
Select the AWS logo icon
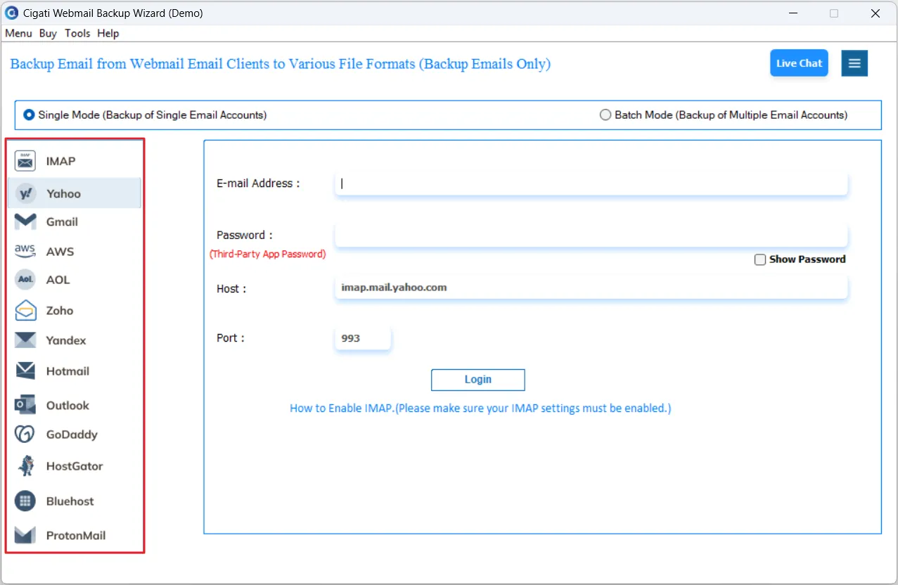point(25,251)
